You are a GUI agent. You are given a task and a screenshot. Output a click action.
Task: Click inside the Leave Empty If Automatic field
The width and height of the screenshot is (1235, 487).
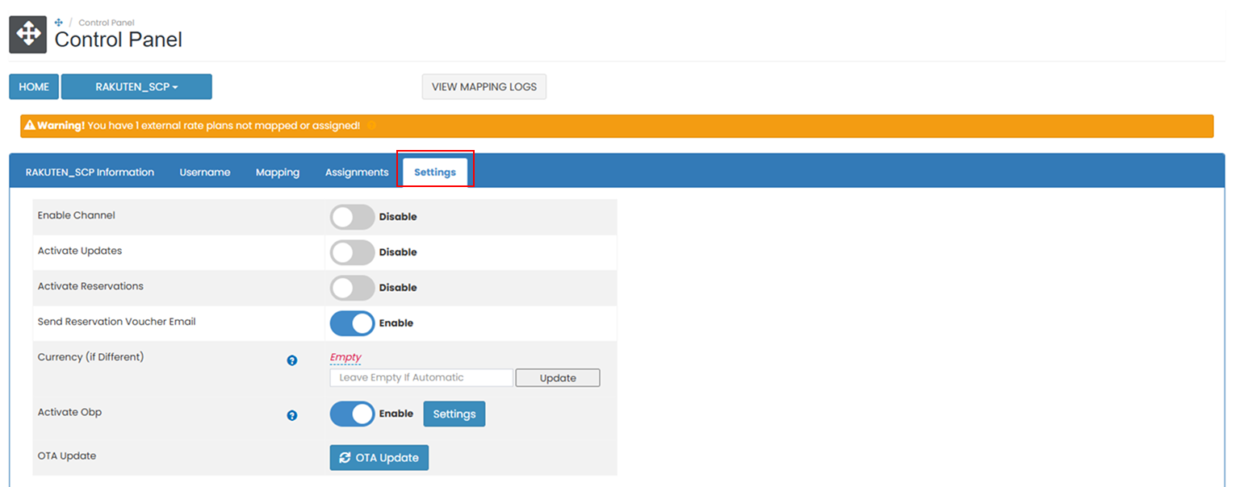coord(420,377)
